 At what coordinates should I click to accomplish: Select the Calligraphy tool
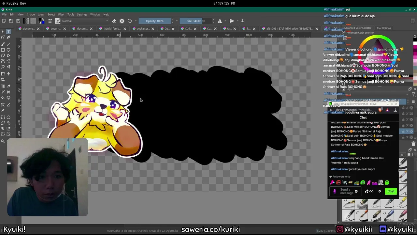8,38
